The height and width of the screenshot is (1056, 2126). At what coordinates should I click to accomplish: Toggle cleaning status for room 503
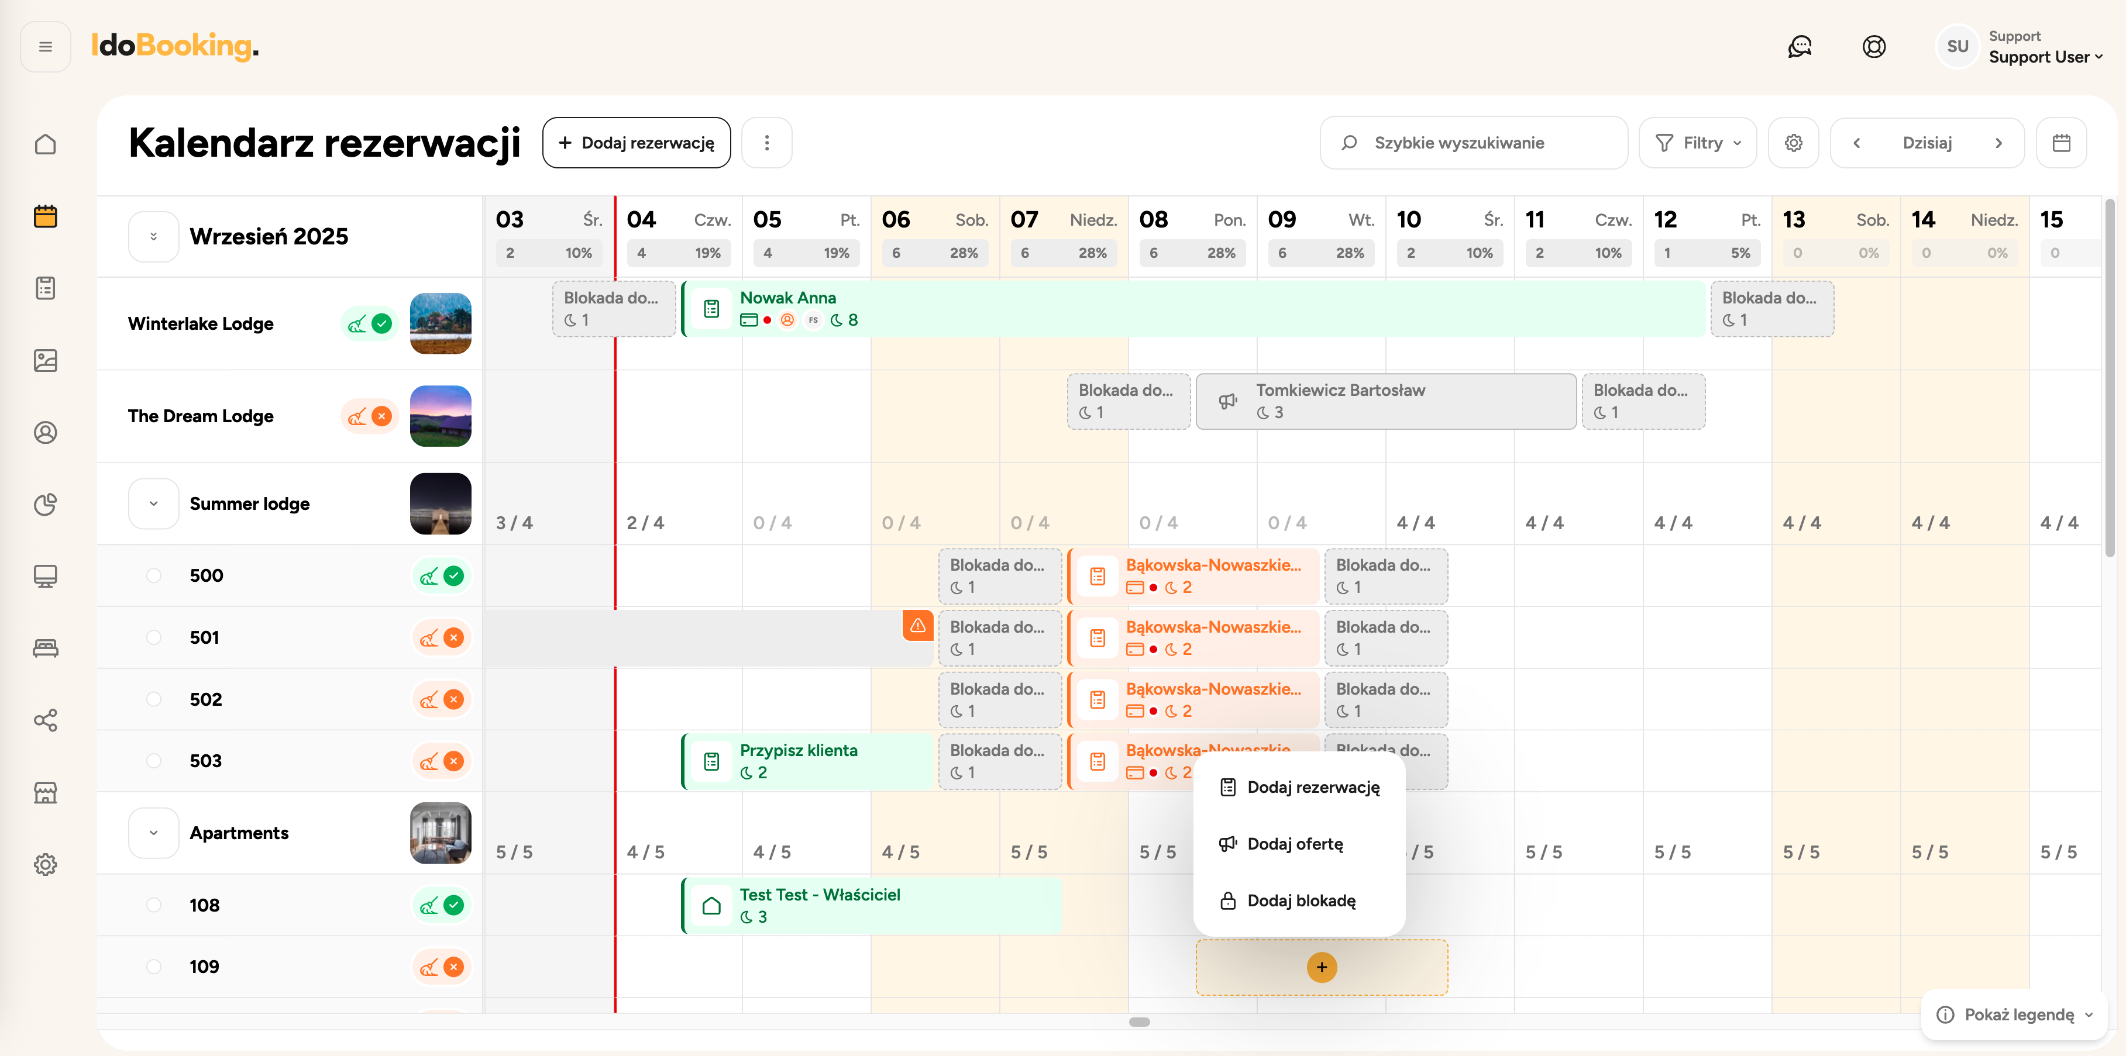click(442, 761)
